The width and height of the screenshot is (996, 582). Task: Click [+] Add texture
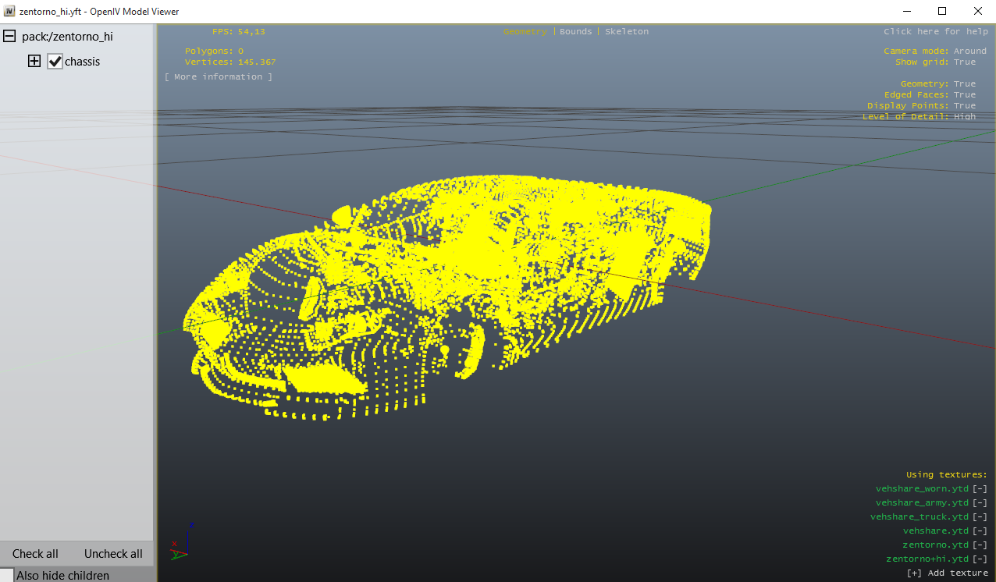coord(947,573)
